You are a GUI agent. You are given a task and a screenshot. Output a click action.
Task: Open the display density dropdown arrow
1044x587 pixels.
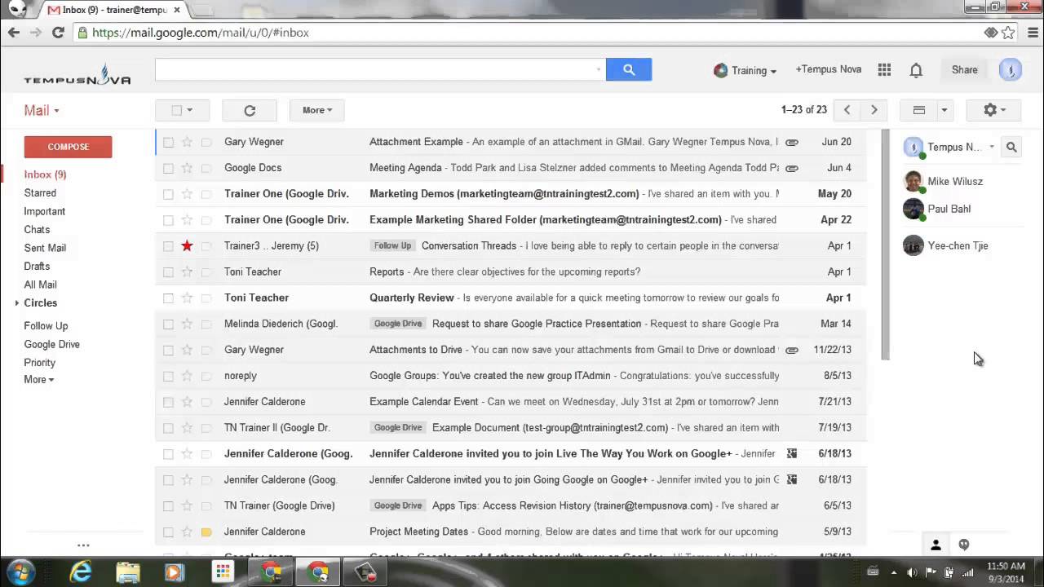pyautogui.click(x=944, y=110)
